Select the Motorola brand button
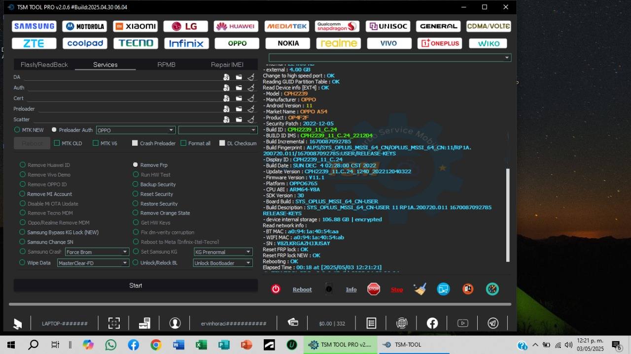Image resolution: width=631 pixels, height=354 pixels. tap(84, 26)
